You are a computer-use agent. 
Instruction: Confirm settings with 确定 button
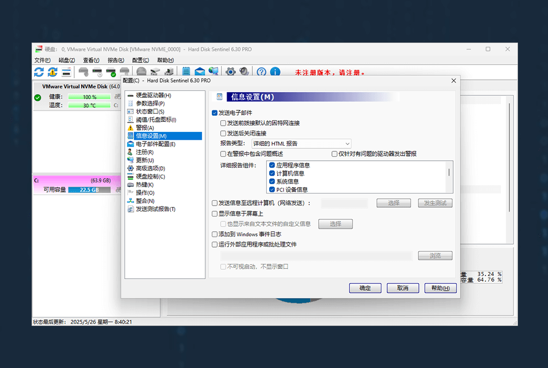365,288
